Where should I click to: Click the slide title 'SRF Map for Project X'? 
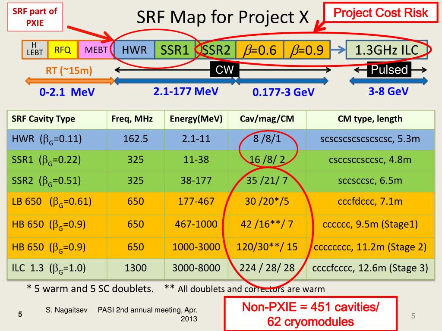(x=223, y=17)
